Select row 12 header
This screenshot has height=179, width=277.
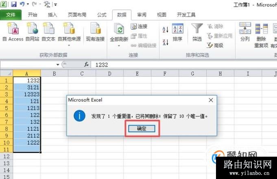pos(7,156)
